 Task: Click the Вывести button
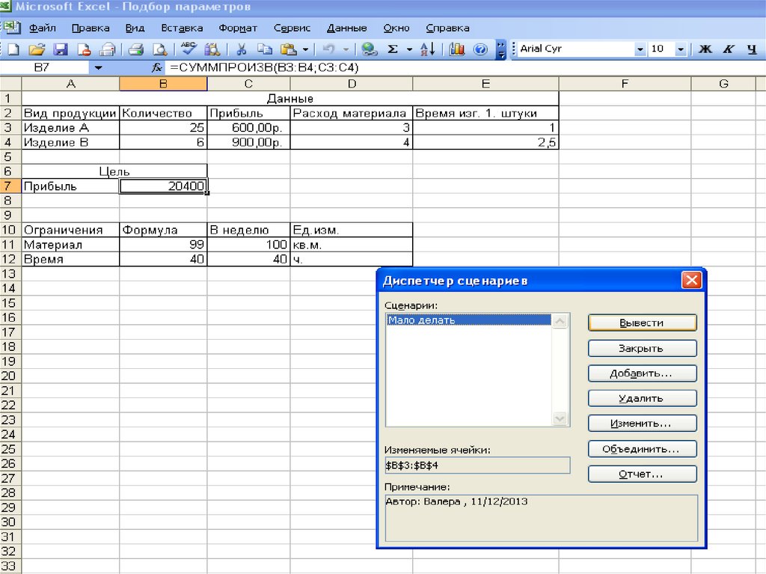tap(642, 323)
